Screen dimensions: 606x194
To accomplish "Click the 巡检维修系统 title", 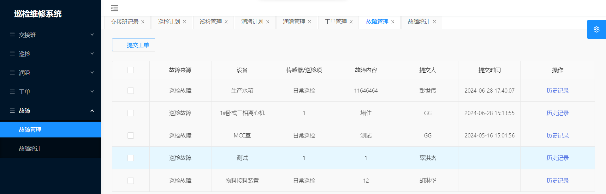I will click(38, 14).
